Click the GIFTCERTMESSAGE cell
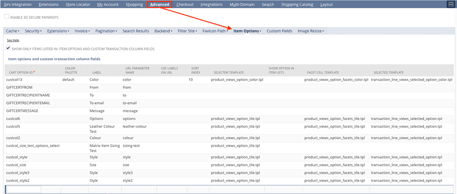The image size is (457, 194). pos(22,111)
